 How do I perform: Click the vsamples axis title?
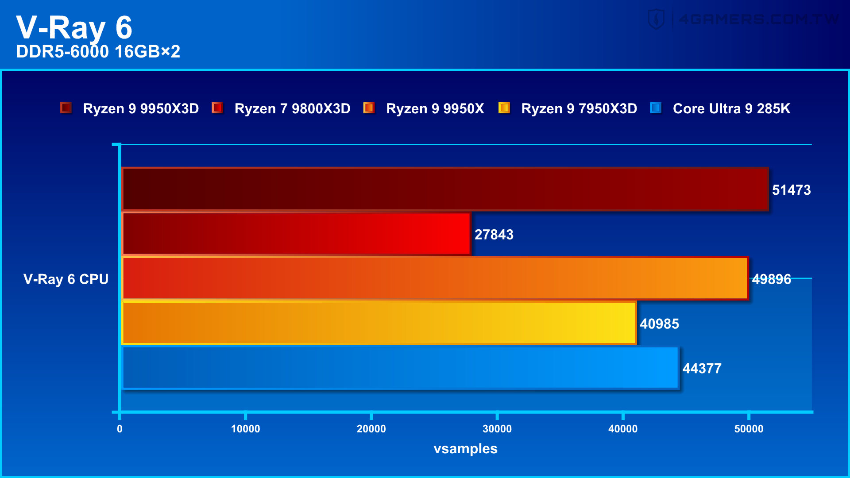(x=465, y=449)
